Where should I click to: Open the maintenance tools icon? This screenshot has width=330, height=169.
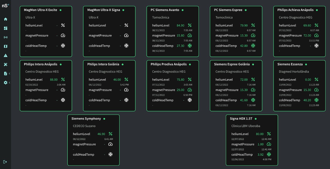[5, 64]
